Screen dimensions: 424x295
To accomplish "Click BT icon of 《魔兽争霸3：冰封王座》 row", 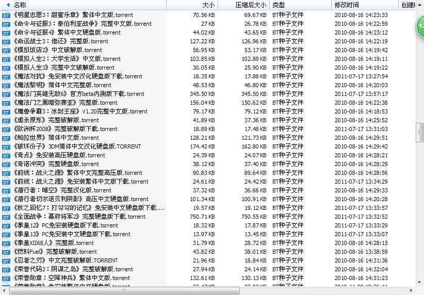I will point(6,112).
